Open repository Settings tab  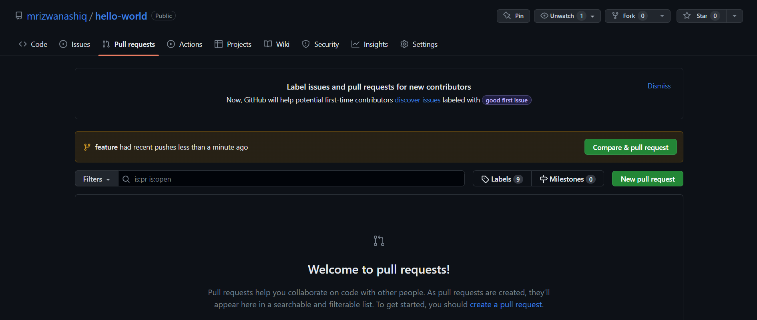tap(419, 44)
